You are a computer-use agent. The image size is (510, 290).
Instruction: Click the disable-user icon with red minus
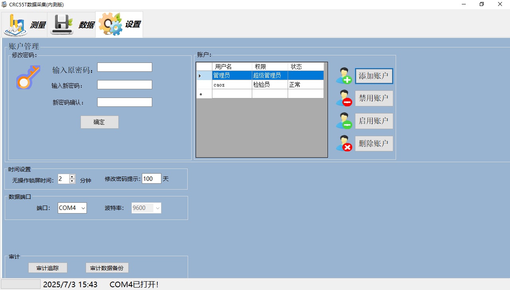point(343,98)
